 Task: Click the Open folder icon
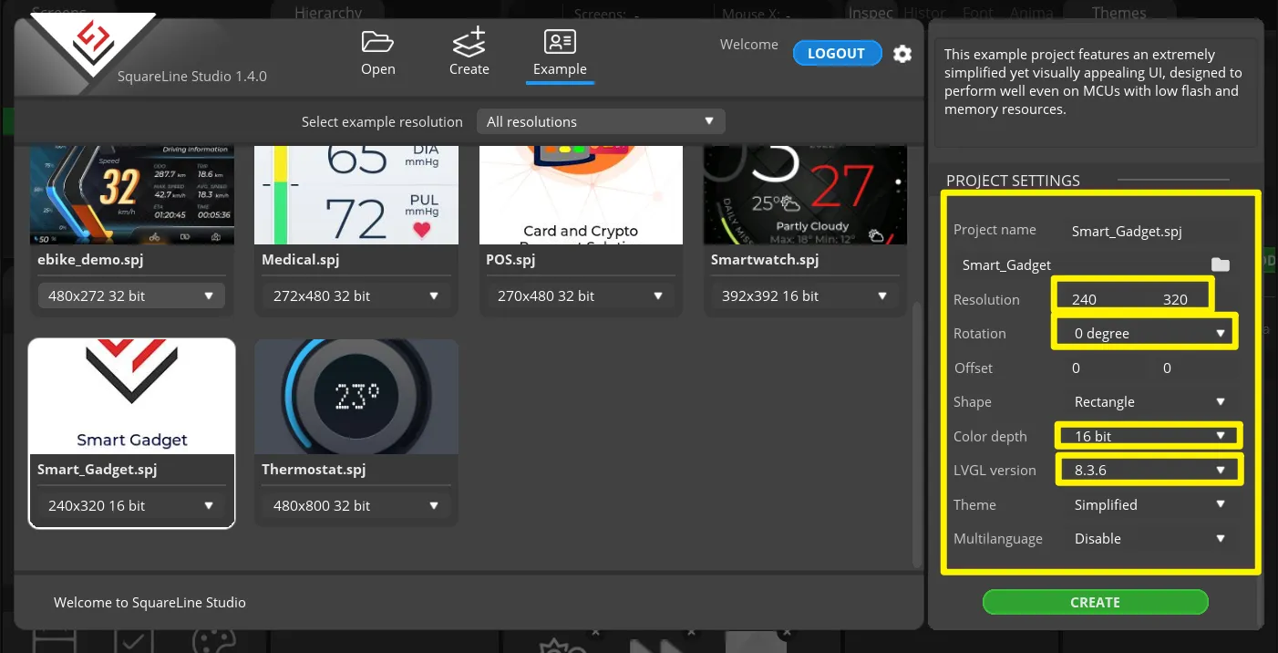click(x=377, y=43)
